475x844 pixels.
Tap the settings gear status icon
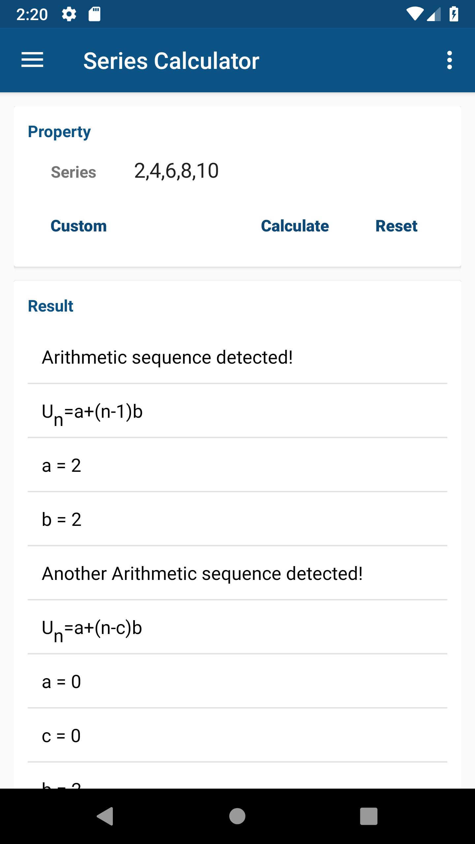pos(69,14)
